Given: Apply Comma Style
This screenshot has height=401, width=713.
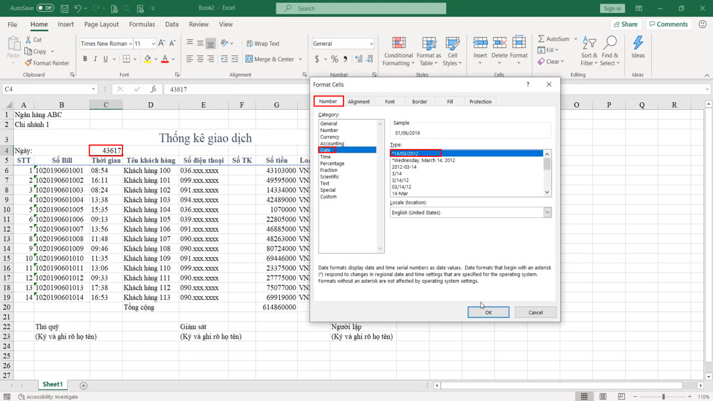Looking at the screenshot, I should click(345, 59).
